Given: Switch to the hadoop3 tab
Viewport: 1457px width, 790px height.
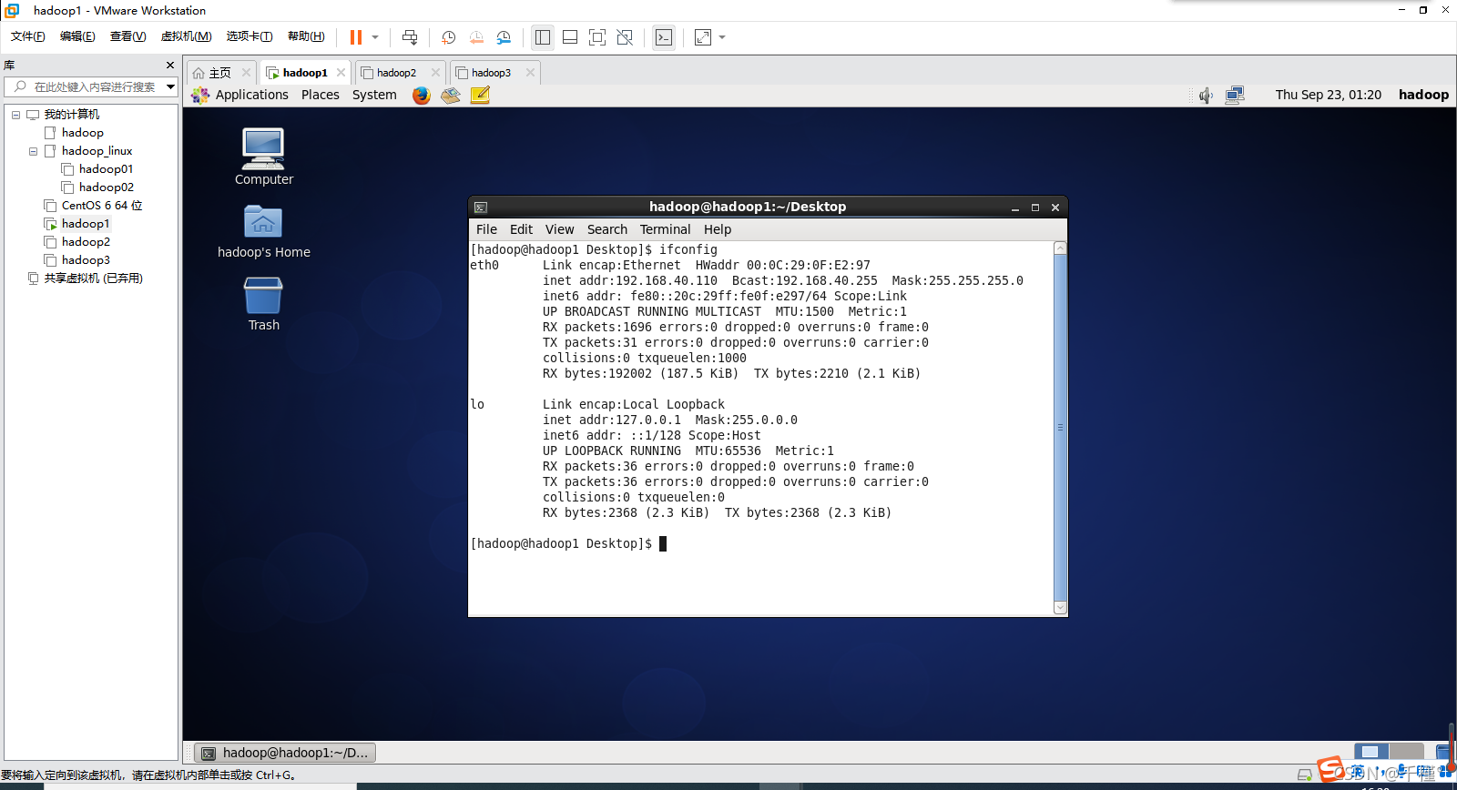Looking at the screenshot, I should 492,73.
